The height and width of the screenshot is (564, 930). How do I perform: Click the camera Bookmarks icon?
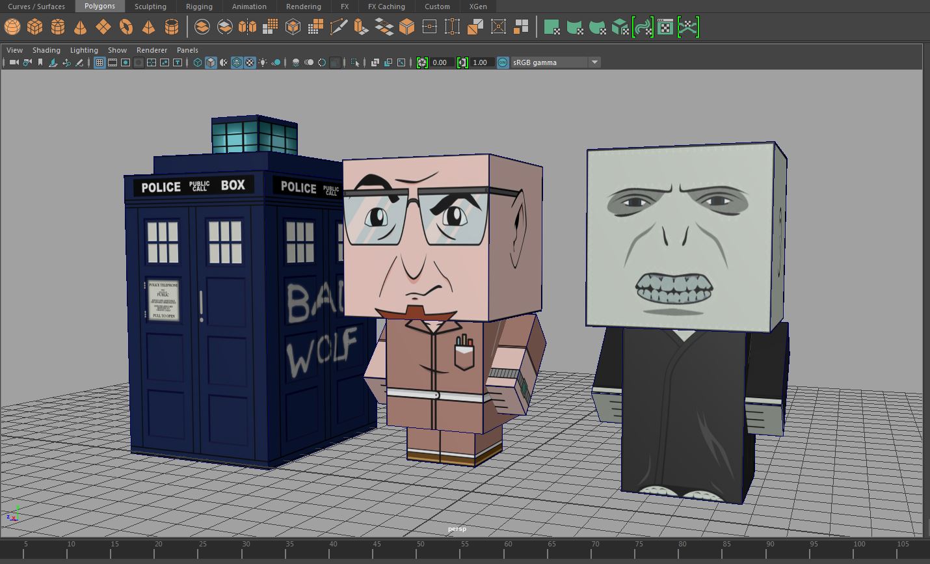click(x=40, y=62)
